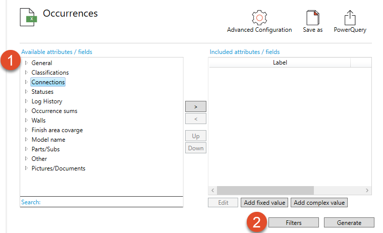
Task: Click Add complex value button
Action: point(319,203)
